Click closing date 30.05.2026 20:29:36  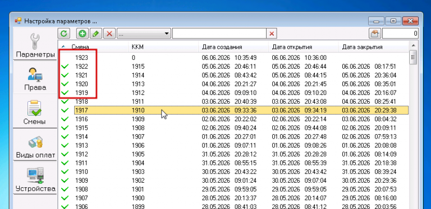[x=369, y=180]
